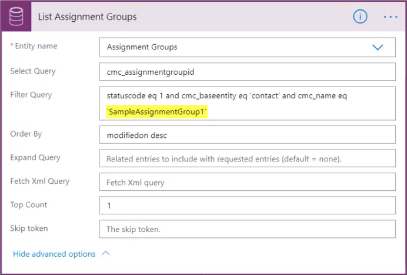Open the action info icon

pos(360,17)
